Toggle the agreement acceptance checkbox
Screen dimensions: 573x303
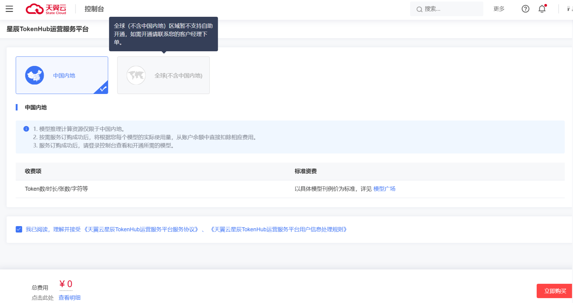coord(19,229)
